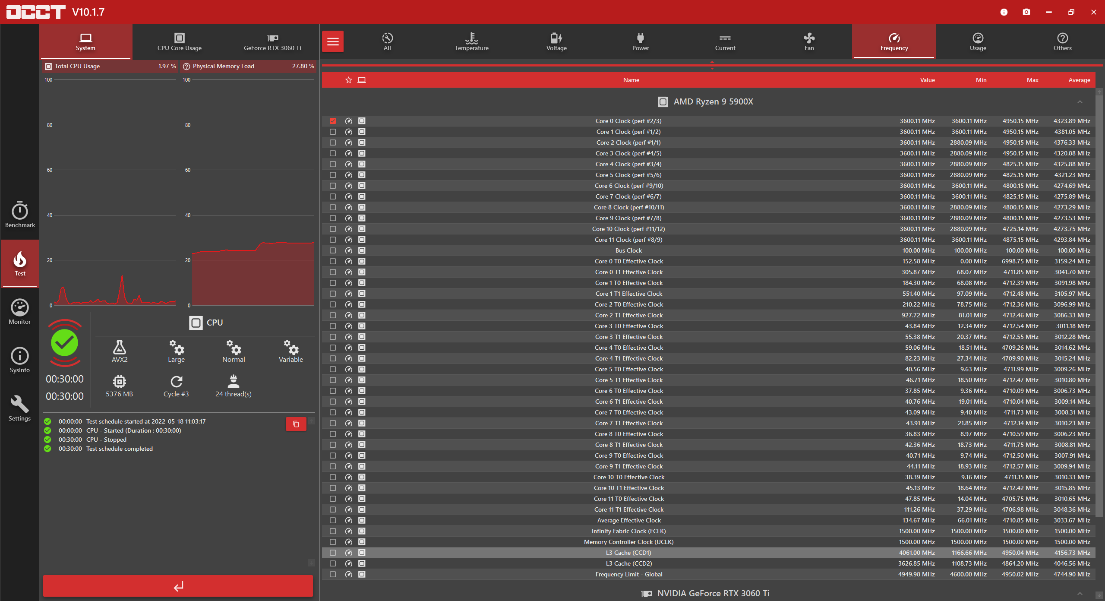Switch to the System tab
The height and width of the screenshot is (601, 1105).
click(85, 41)
